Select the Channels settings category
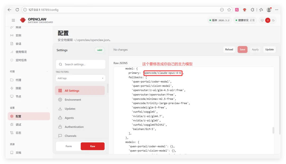 [x=80, y=136]
